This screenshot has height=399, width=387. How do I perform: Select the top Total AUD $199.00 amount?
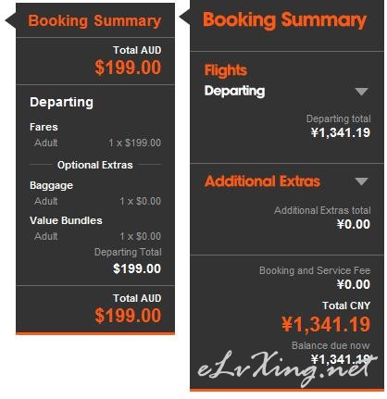128,68
